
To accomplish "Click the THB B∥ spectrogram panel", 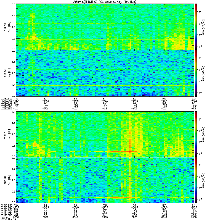I will (x=105, y=73).
